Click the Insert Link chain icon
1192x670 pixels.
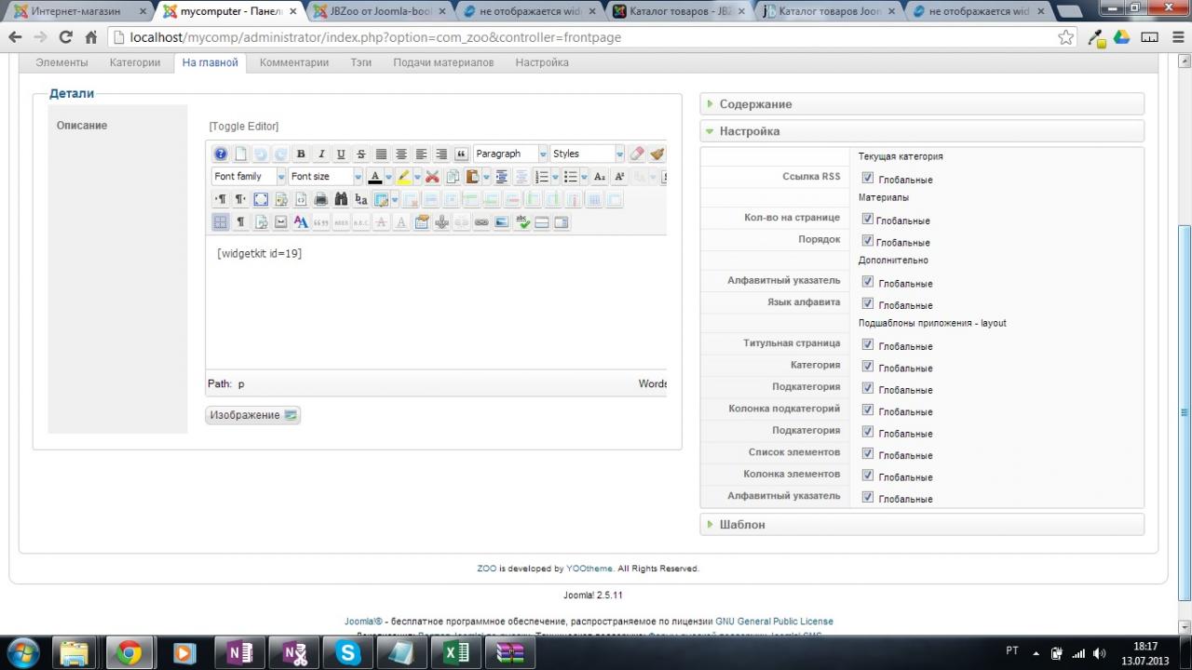tap(481, 222)
